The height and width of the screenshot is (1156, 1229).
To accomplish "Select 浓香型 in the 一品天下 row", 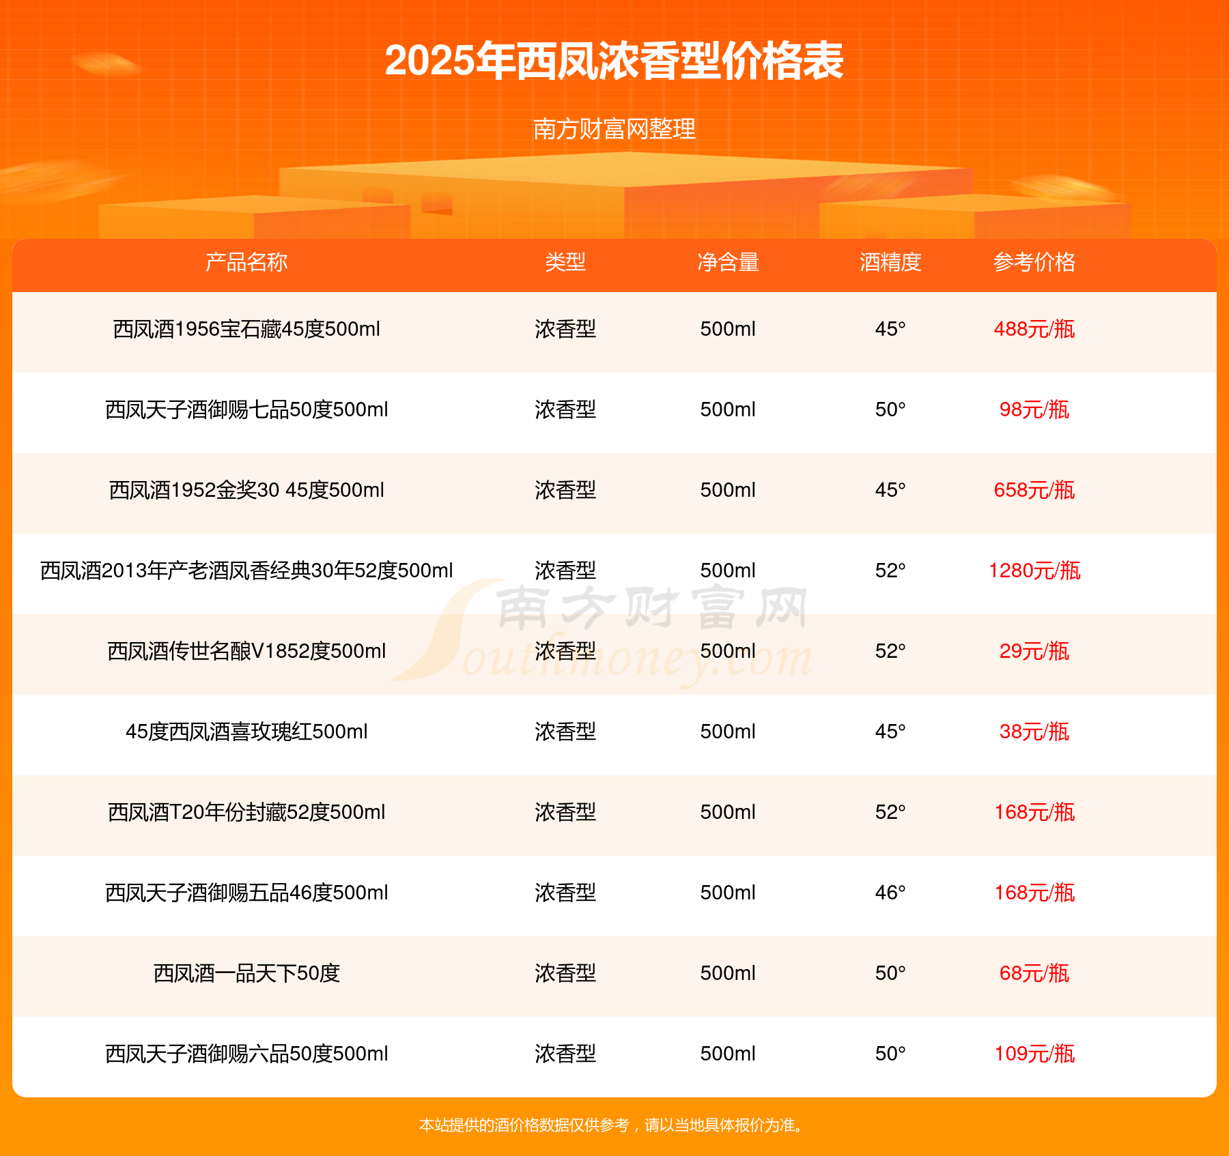I will click(565, 973).
